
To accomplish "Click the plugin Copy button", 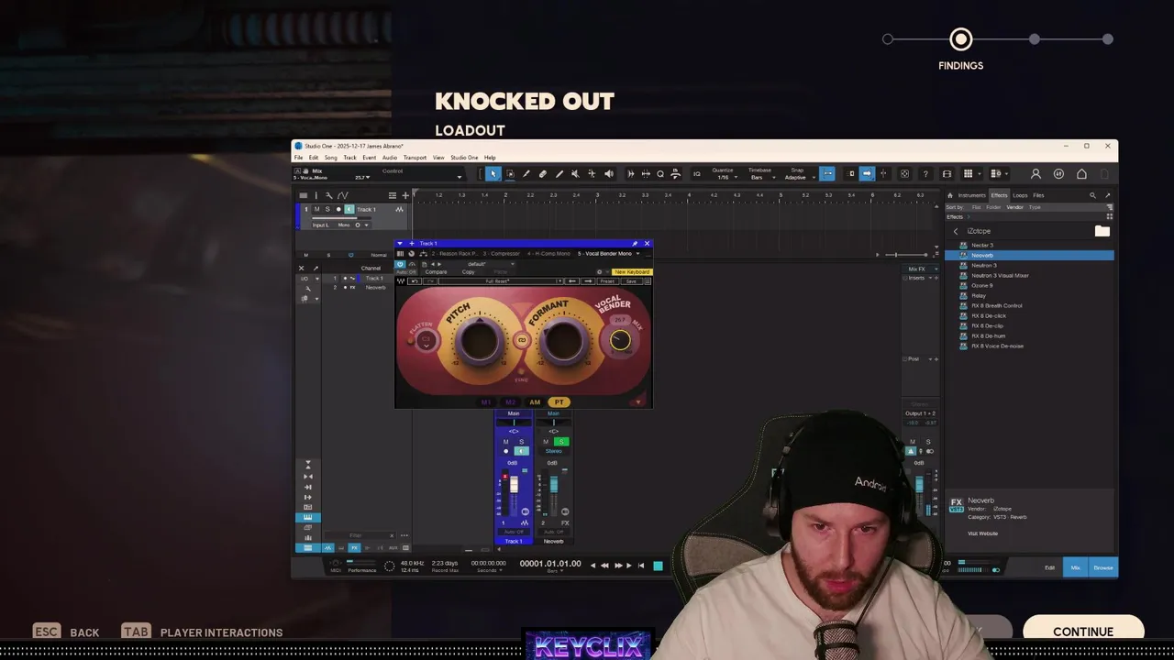I will (469, 272).
